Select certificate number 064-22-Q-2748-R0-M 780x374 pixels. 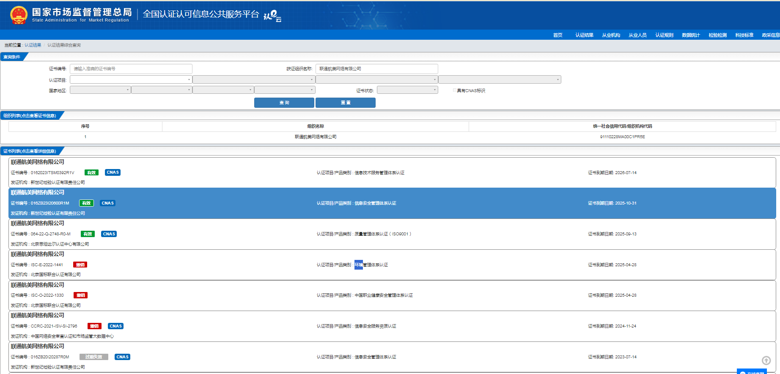51,234
